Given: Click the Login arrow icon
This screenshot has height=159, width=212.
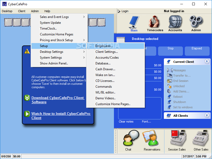Looking at the screenshot, I should tap(119, 11).
